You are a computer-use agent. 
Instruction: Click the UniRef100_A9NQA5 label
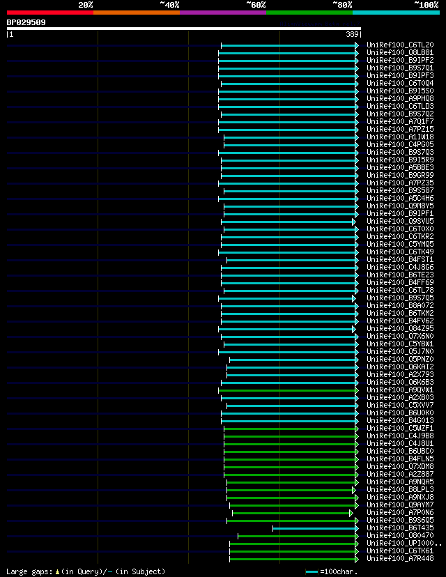coord(400,482)
